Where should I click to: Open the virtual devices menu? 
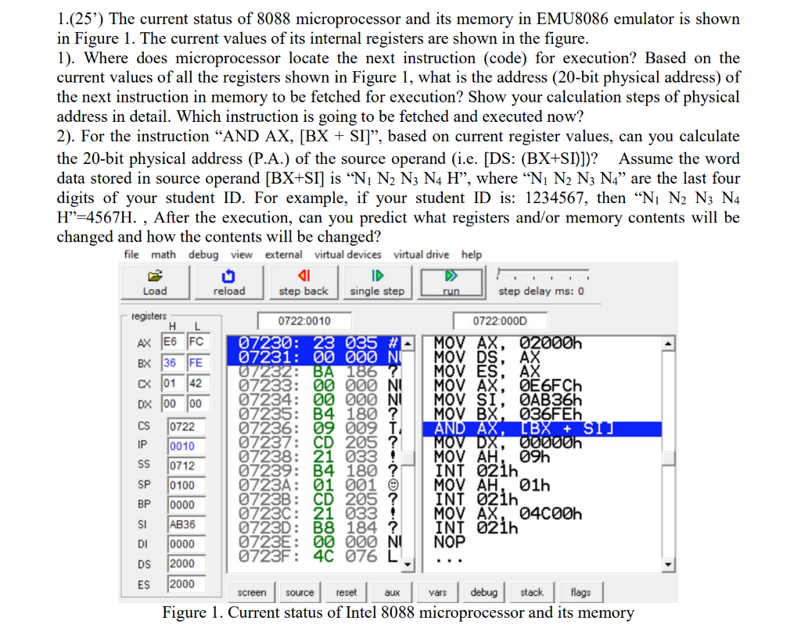pyautogui.click(x=347, y=254)
